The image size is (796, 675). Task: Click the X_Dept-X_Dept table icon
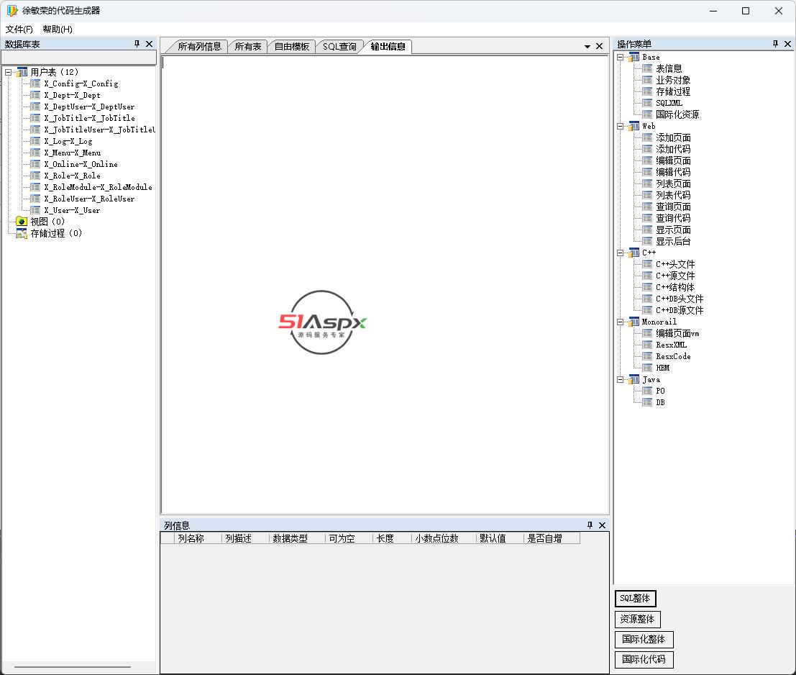coord(35,96)
